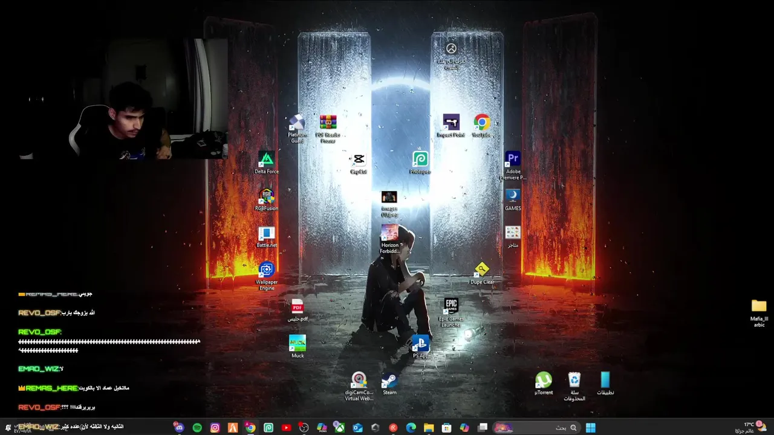Open Google Chrome from the taskbar
The image size is (774, 435).
click(250, 428)
